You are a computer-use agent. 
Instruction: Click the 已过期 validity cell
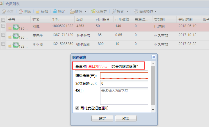pos(159,26)
